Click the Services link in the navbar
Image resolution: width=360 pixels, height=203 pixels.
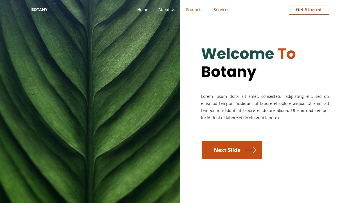(x=221, y=10)
